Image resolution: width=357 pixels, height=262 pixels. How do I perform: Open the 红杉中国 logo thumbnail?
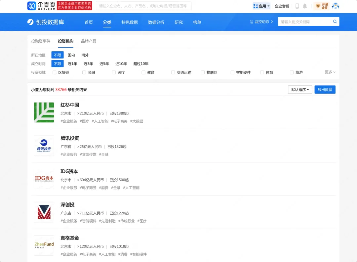click(x=44, y=112)
